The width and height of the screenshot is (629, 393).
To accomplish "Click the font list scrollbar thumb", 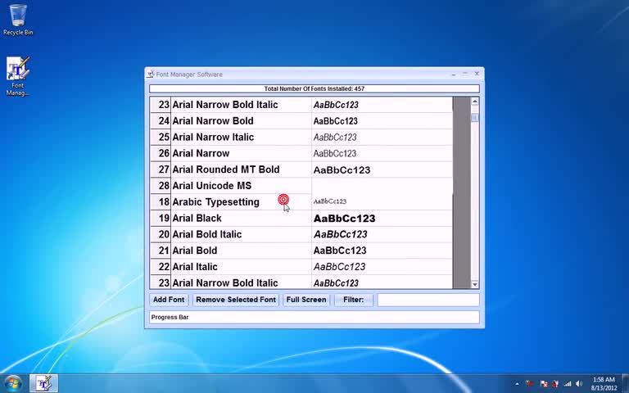I will 475,118.
